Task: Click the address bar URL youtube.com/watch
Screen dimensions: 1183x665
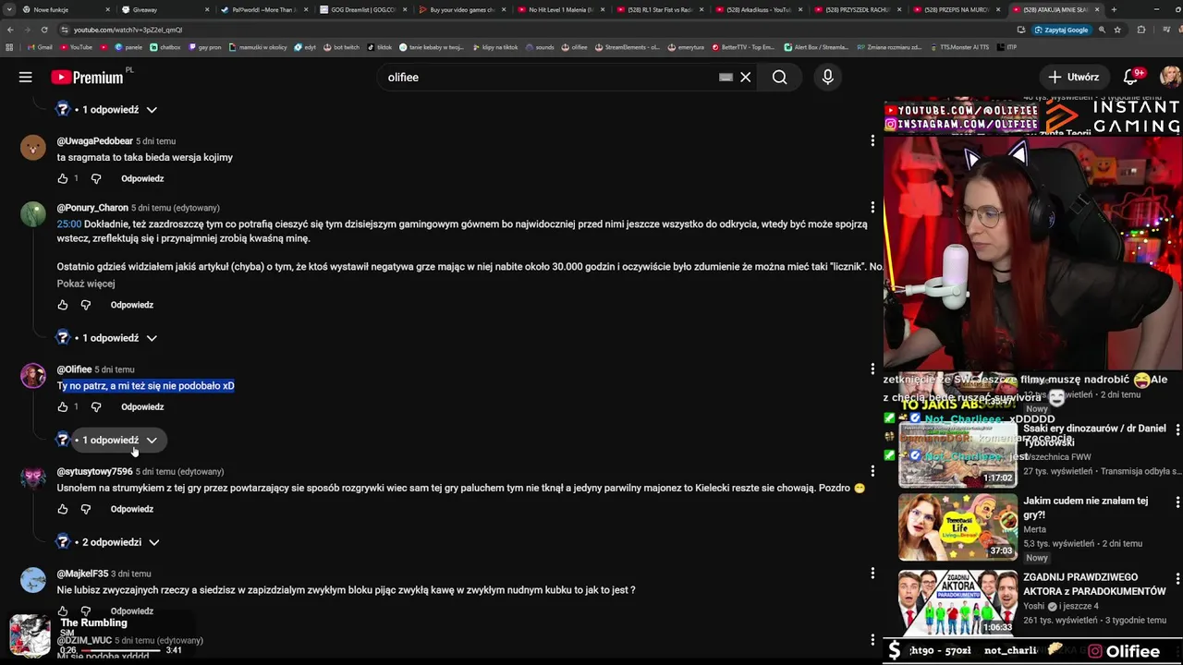Action: point(128,30)
